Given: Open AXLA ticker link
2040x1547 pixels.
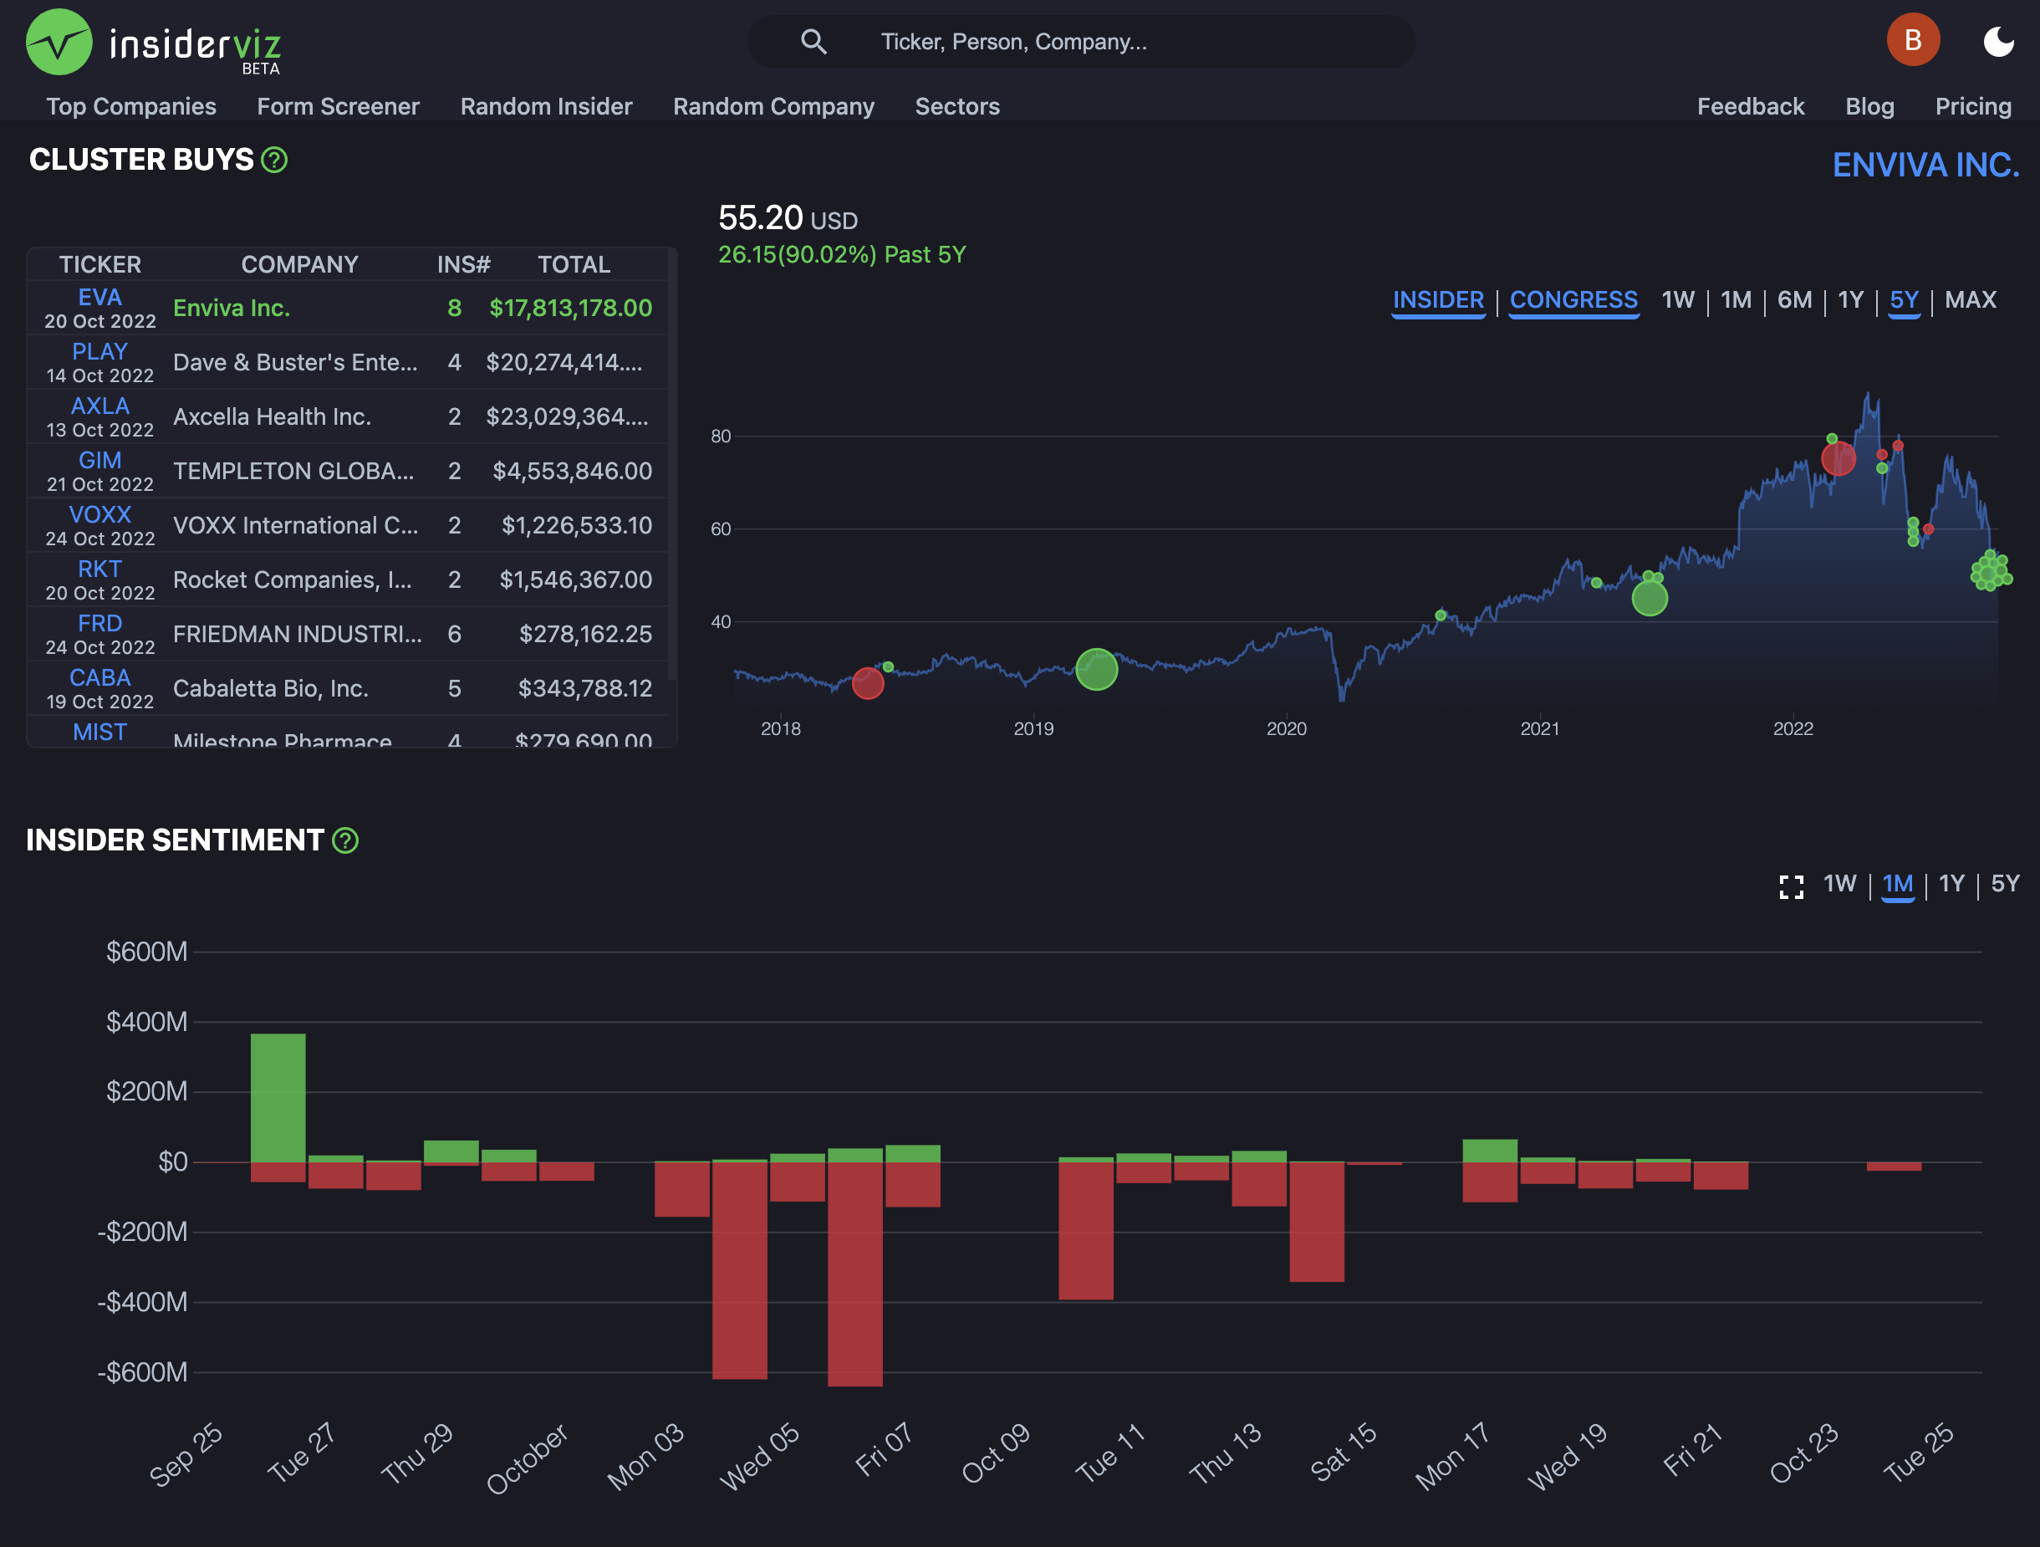Looking at the screenshot, I should (99, 406).
